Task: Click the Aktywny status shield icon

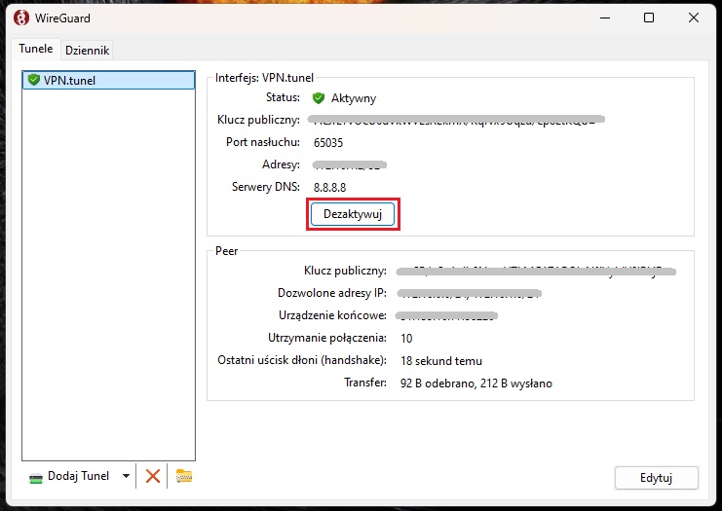Action: [318, 98]
